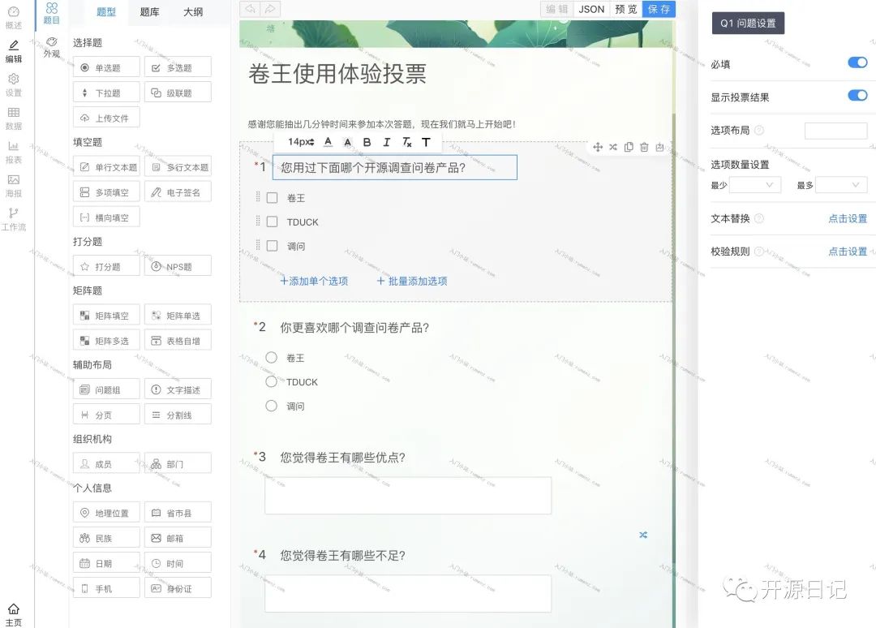Click the 保存 save button
876x628 pixels.
[x=659, y=9]
